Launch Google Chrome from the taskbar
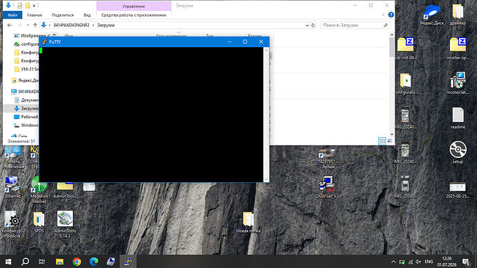This screenshot has width=477, height=268. point(77,262)
